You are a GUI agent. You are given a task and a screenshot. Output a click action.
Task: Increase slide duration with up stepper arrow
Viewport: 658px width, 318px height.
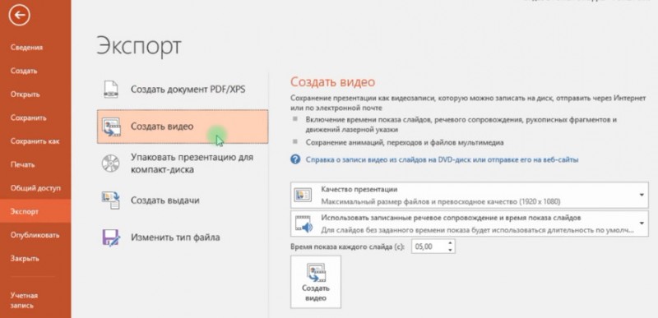pos(450,243)
